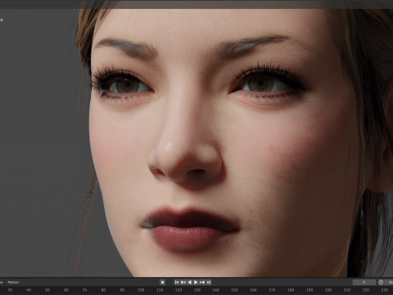Jump to the previous keyframe
The image size is (393, 295).
(183, 282)
